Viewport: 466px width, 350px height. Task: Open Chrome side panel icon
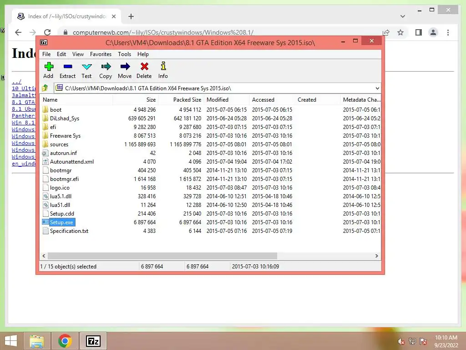[419, 32]
